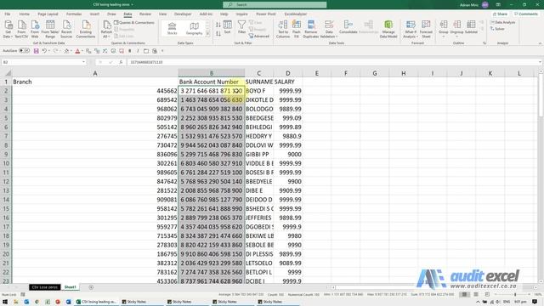Select the Sheet1 worksheet tab
This screenshot has width=544, height=306.
coord(70,287)
